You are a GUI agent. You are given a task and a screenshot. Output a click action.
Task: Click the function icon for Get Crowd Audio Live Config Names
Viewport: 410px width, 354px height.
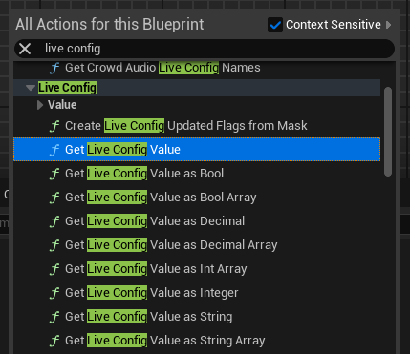pyautogui.click(x=54, y=68)
